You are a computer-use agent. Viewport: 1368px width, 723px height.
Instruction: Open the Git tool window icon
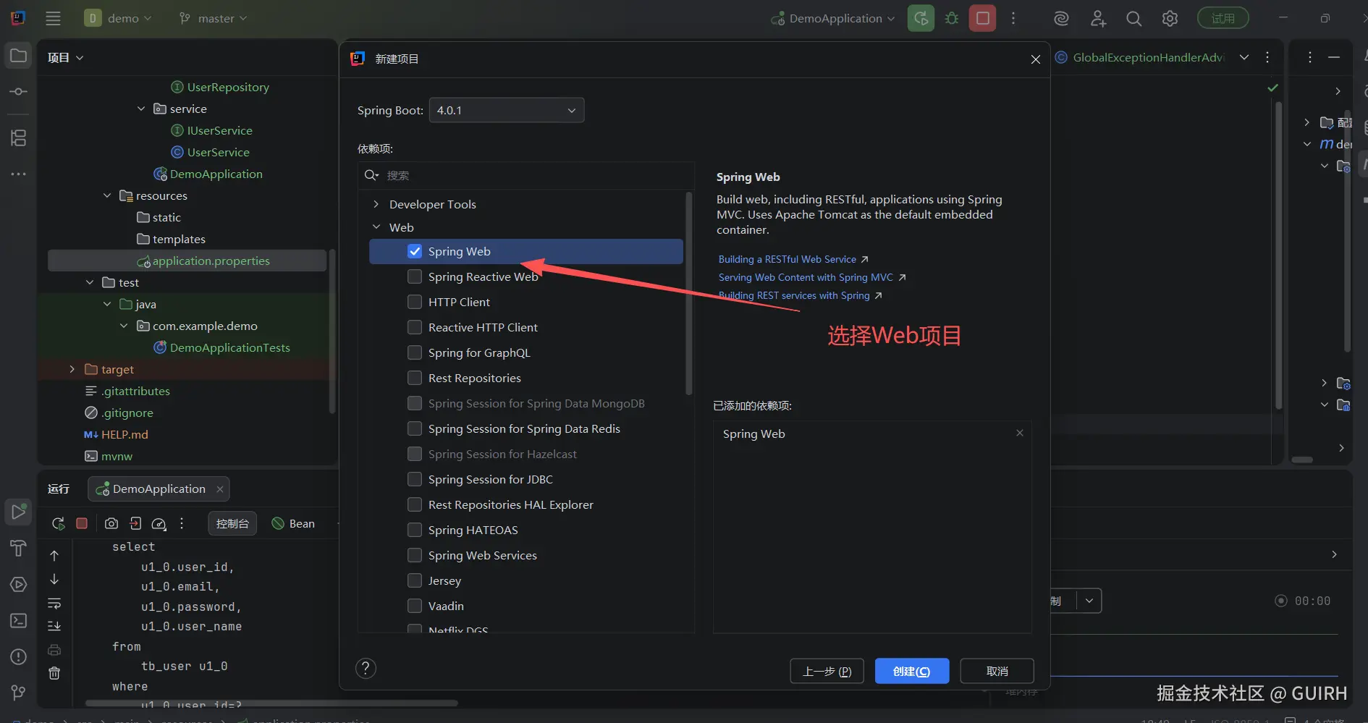tap(19, 693)
